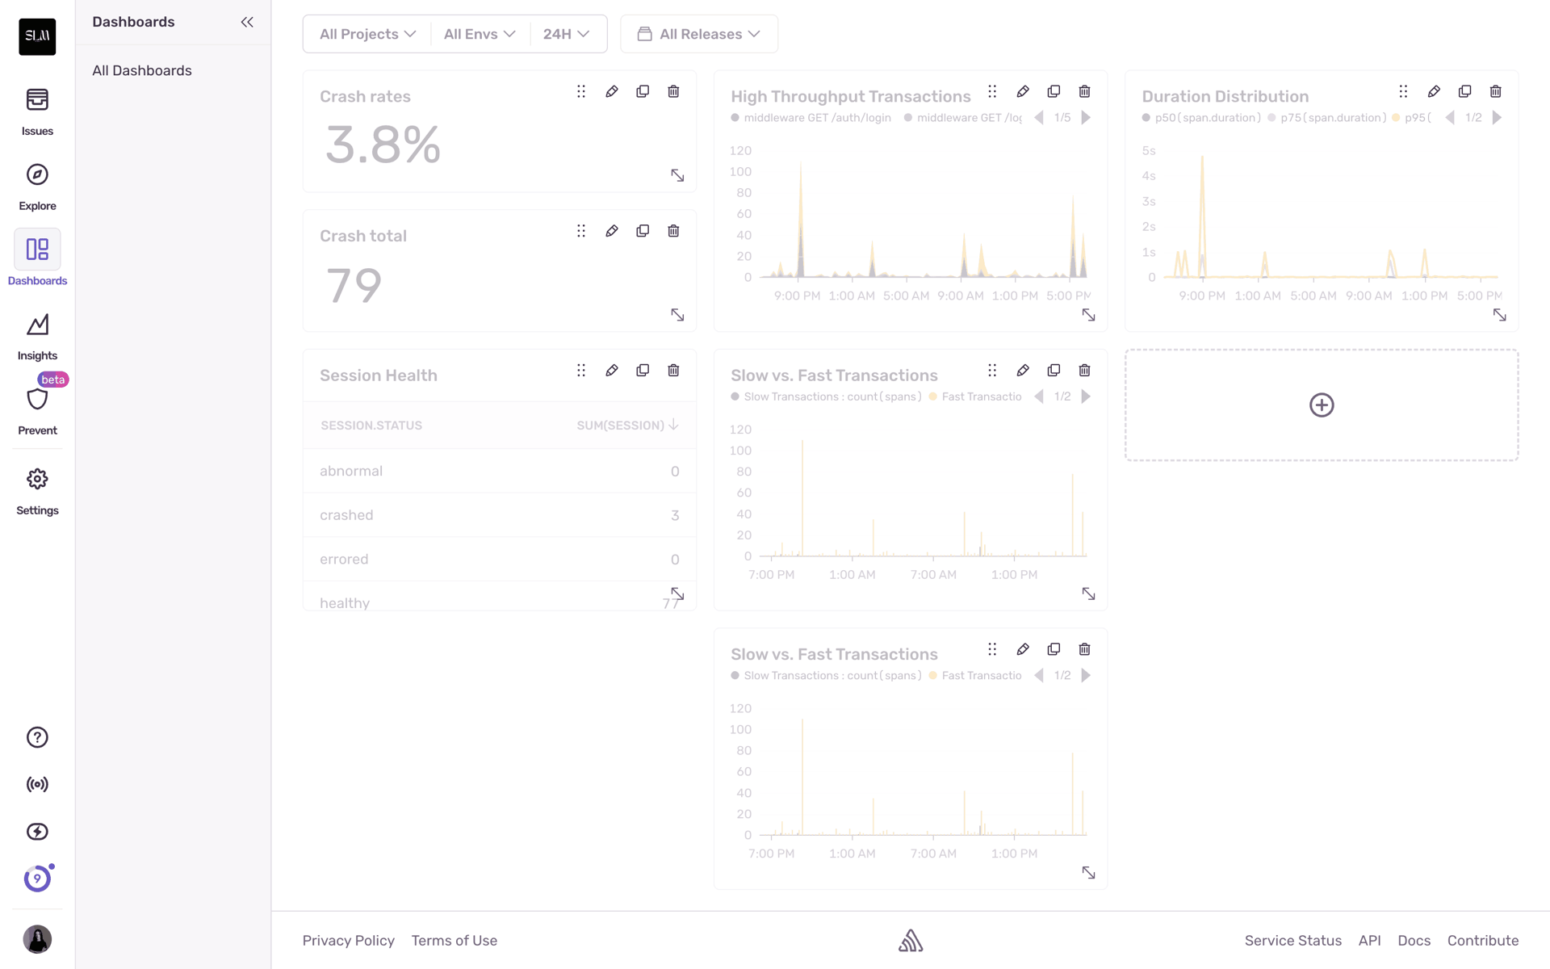Viewport: 1550px width, 969px height.
Task: Toggle the p50(span.duration) legend series
Action: point(1201,118)
